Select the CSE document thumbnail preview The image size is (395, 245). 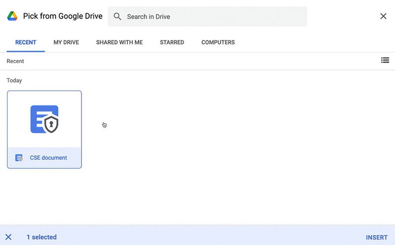pyautogui.click(x=44, y=119)
